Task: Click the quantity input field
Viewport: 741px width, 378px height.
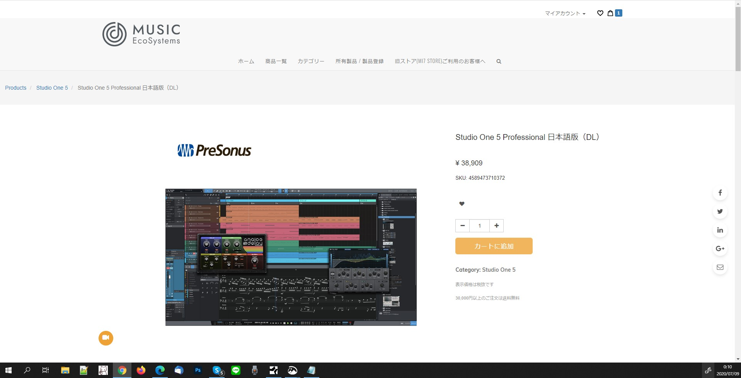Action: (x=479, y=226)
